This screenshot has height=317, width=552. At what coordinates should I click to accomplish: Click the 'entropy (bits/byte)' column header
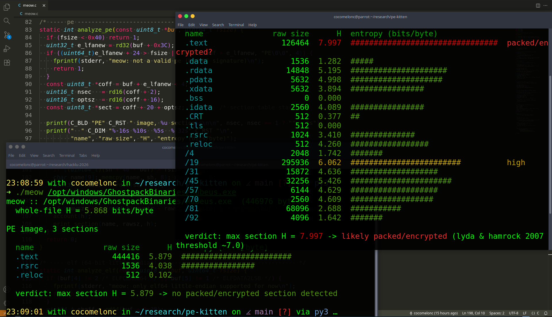[394, 34]
